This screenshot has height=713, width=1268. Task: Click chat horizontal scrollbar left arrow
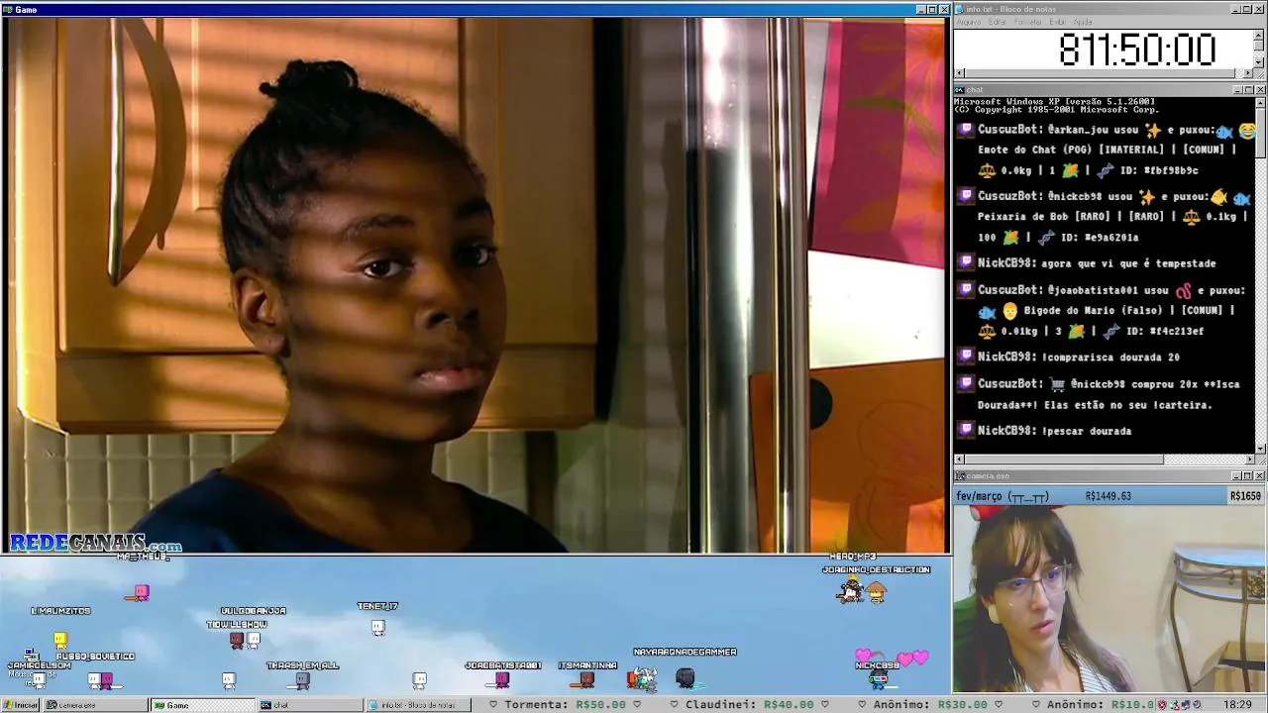click(959, 459)
